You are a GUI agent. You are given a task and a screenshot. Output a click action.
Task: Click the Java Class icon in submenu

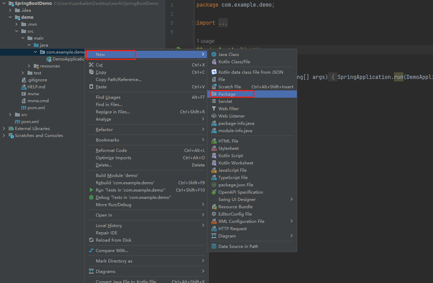point(214,55)
